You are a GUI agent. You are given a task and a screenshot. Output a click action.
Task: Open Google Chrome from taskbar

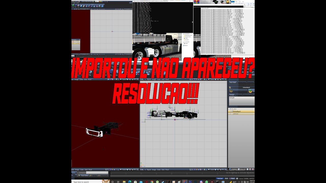click(x=152, y=182)
